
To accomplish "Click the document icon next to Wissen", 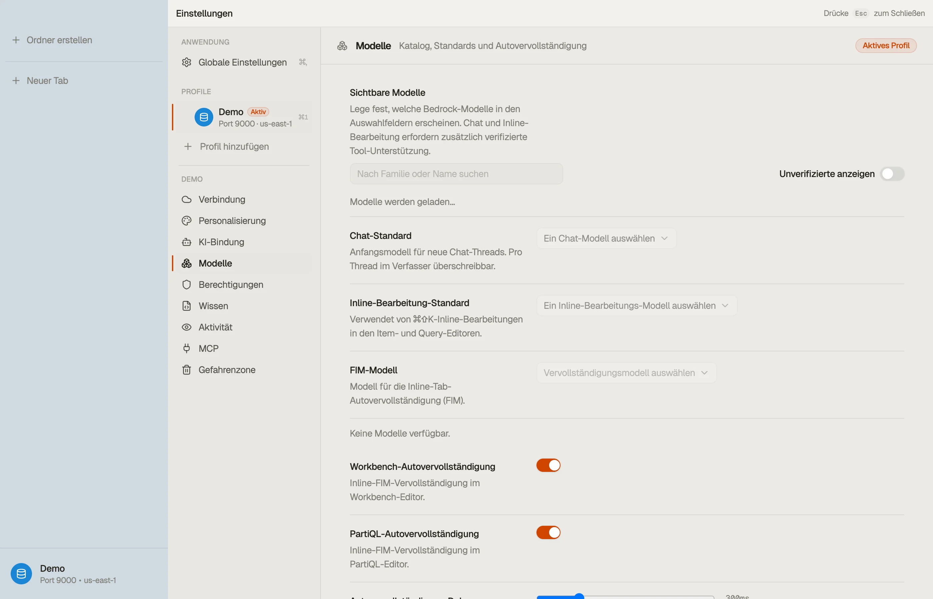I will click(x=187, y=306).
